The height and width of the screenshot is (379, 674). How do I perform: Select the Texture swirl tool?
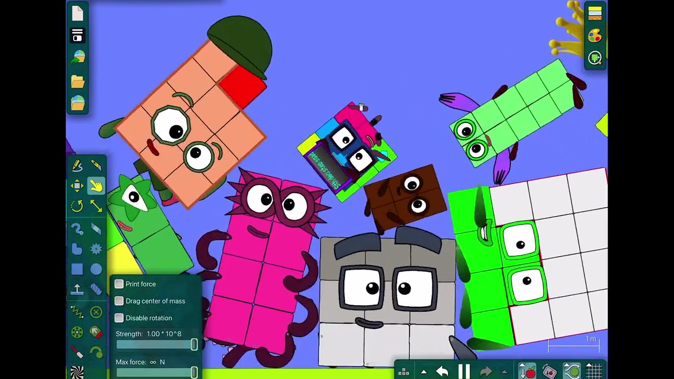[x=77, y=372]
